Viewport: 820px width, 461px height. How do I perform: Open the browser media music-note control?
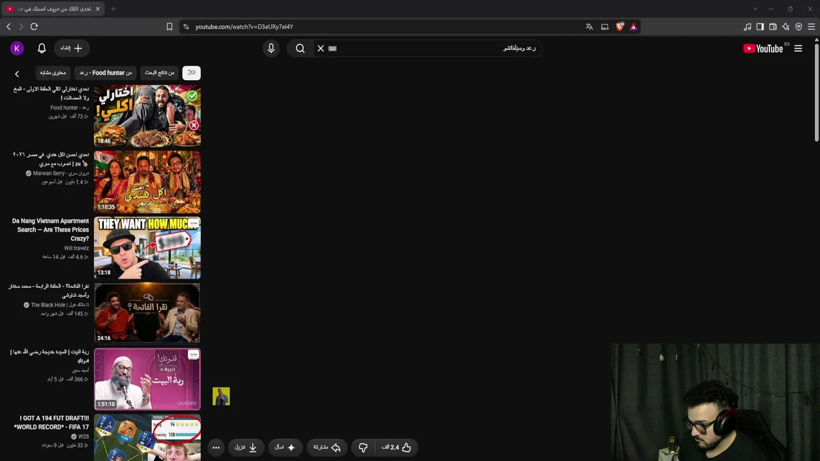click(x=747, y=27)
